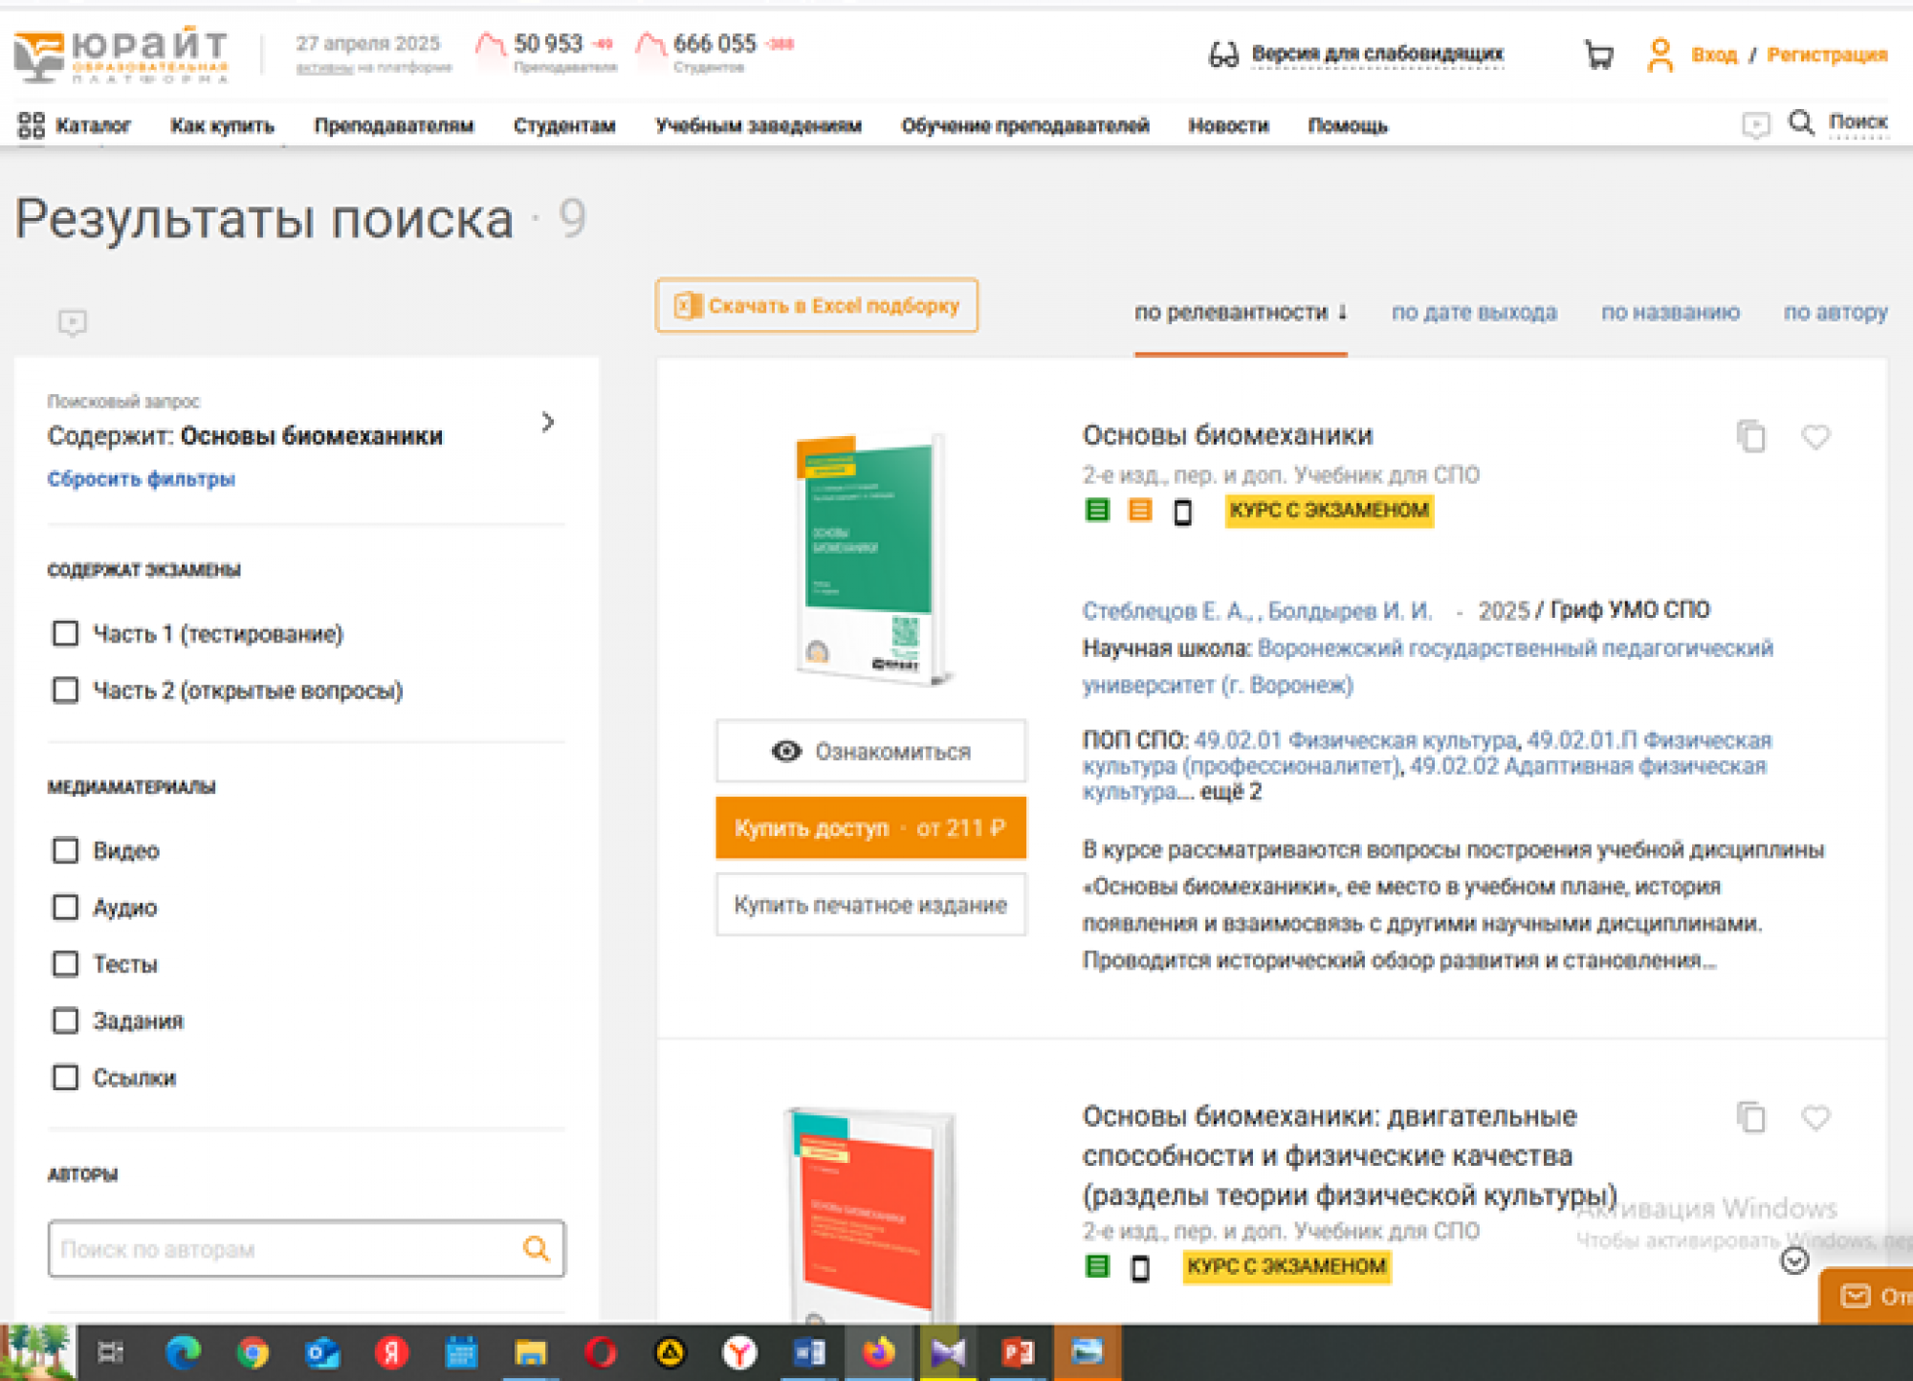Click glasses icon for visually impaired version

coord(1223,55)
